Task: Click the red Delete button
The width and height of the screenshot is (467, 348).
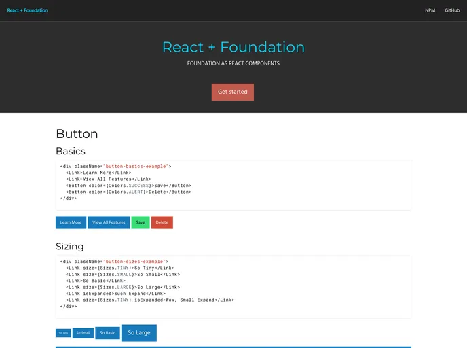Action: [162, 222]
